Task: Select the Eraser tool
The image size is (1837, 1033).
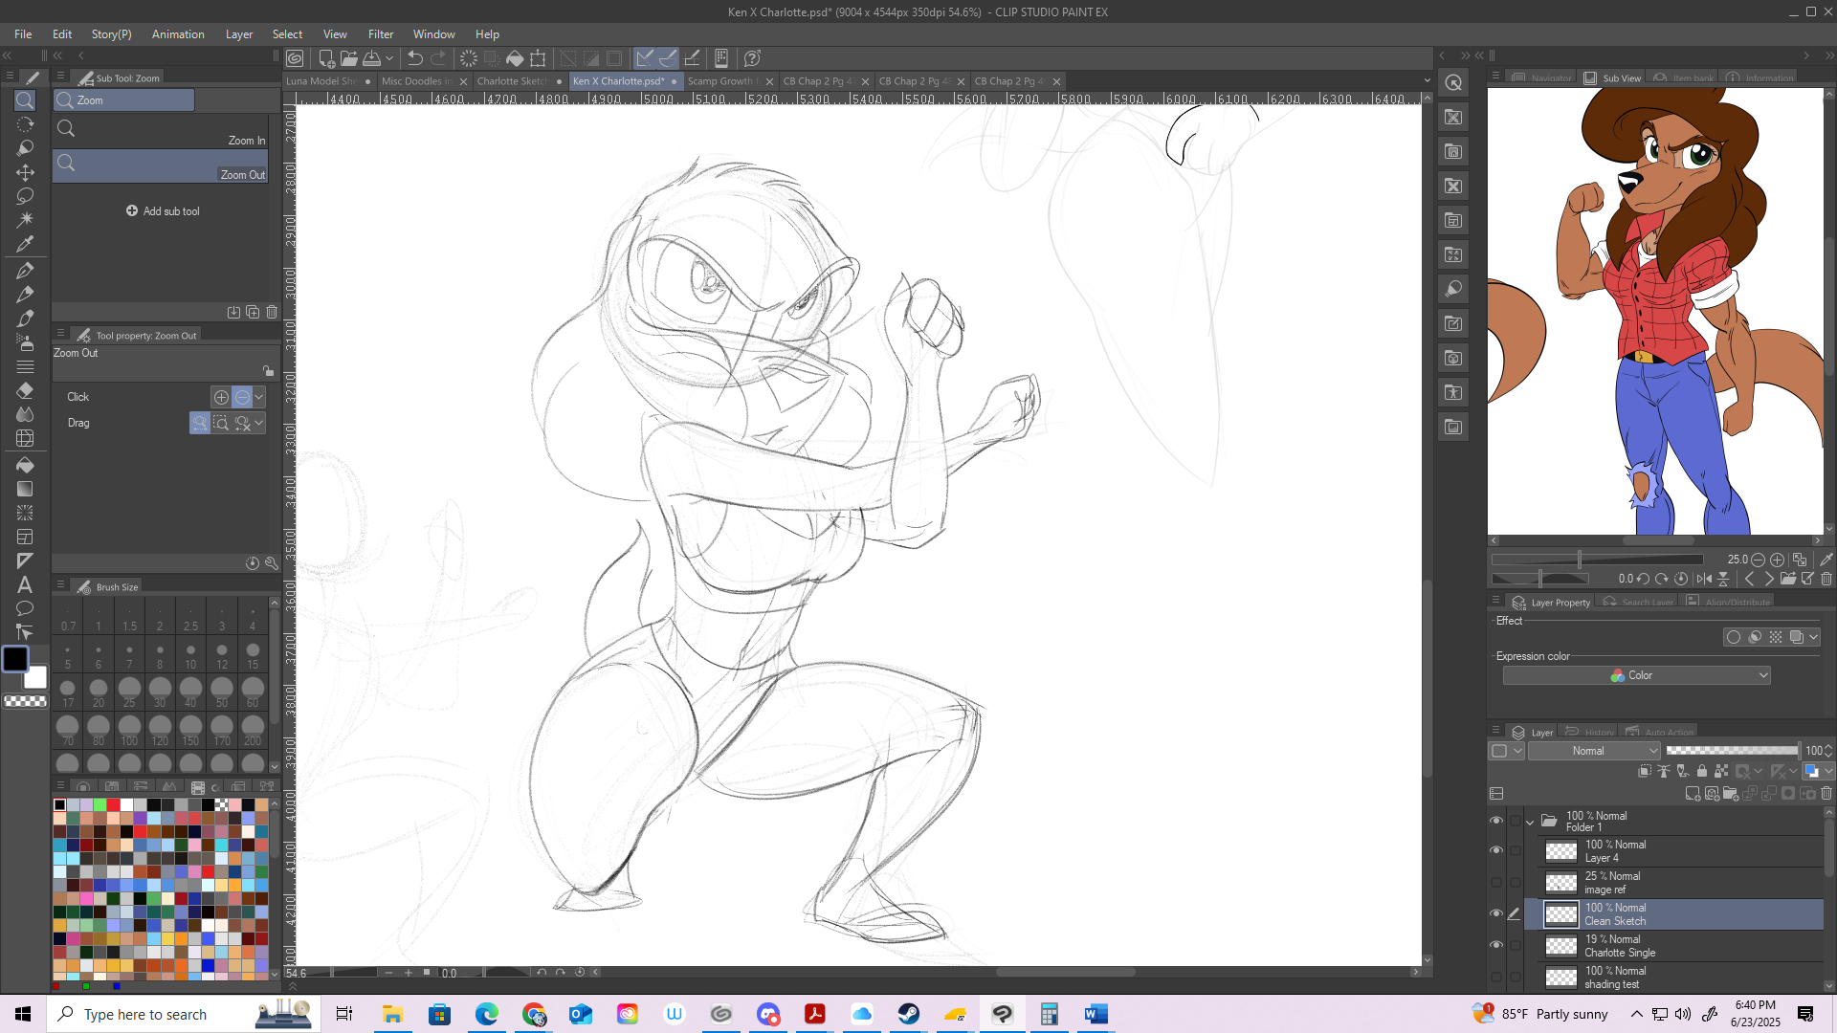Action: tap(26, 390)
